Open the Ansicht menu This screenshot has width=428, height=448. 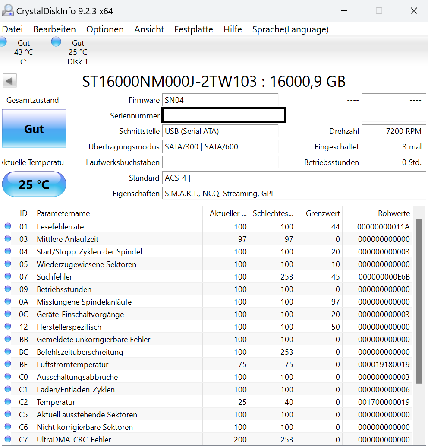point(149,29)
